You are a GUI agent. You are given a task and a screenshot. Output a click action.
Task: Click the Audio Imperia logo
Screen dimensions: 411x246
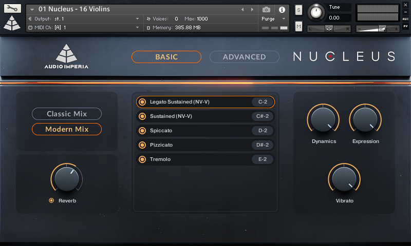click(66, 56)
